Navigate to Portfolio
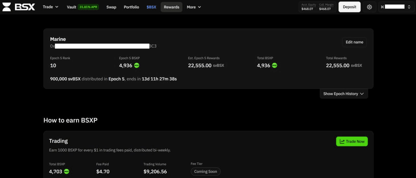Viewport: 416px width, 178px height. 131,7
